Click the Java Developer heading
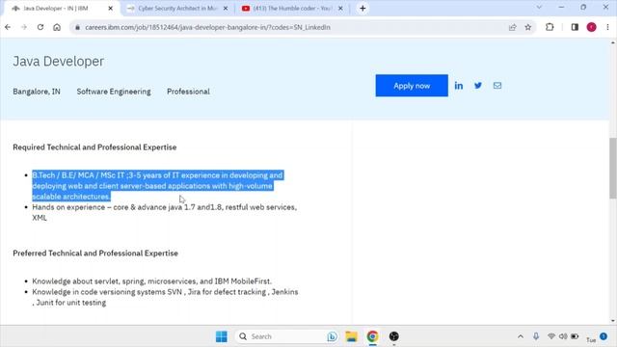This screenshot has width=617, height=347. [x=58, y=62]
